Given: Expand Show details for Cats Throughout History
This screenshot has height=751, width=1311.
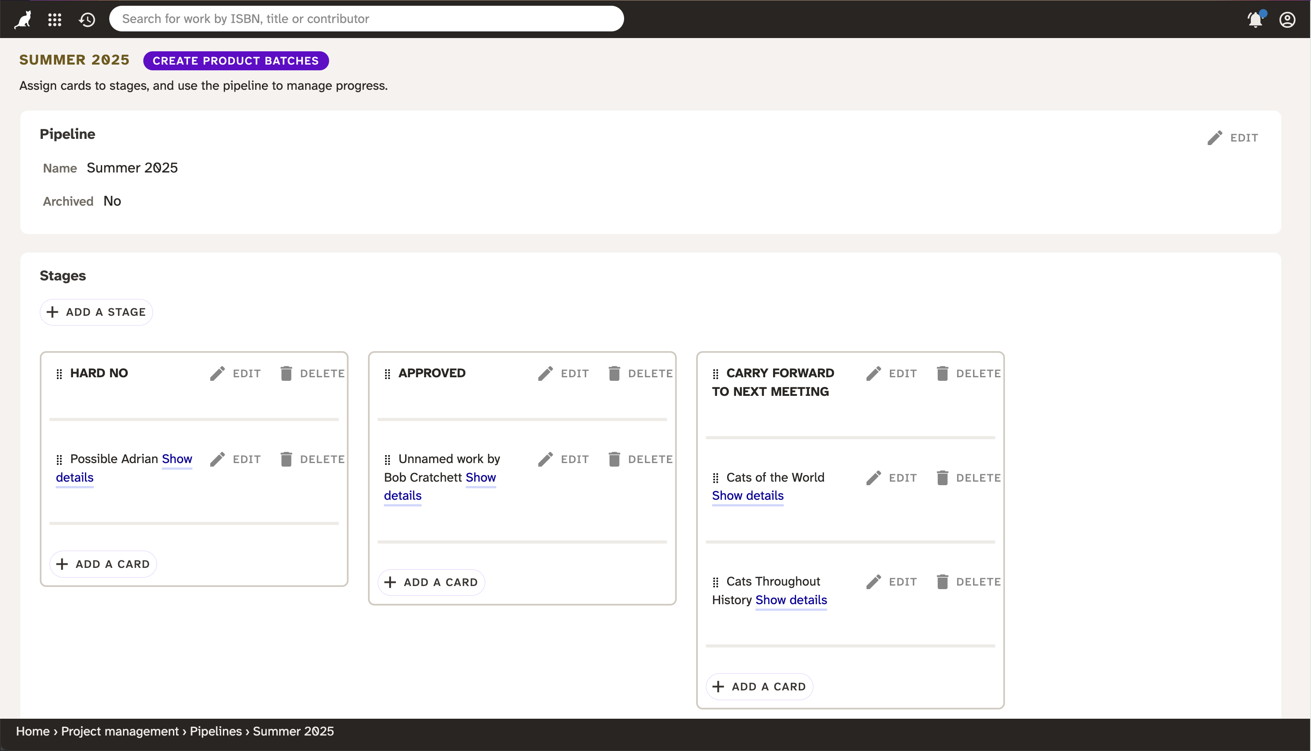Looking at the screenshot, I should tap(790, 600).
